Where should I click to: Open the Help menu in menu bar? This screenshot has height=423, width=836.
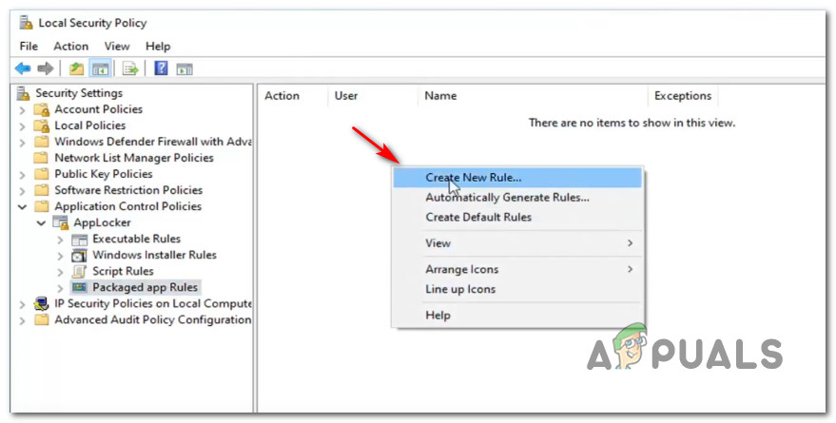158,47
